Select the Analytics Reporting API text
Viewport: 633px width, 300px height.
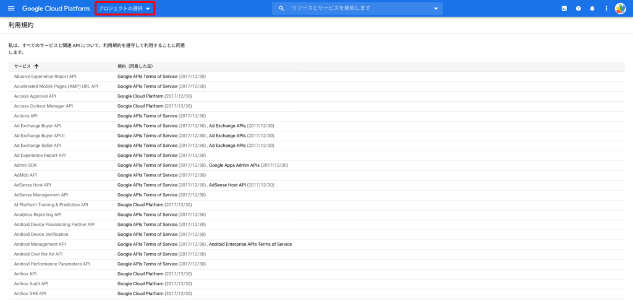38,215
